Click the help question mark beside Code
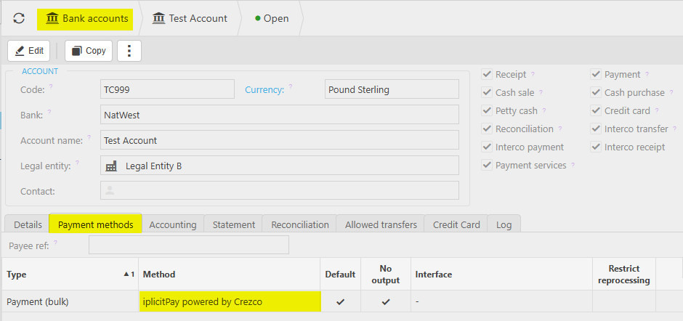683x321 pixels. 51,86
